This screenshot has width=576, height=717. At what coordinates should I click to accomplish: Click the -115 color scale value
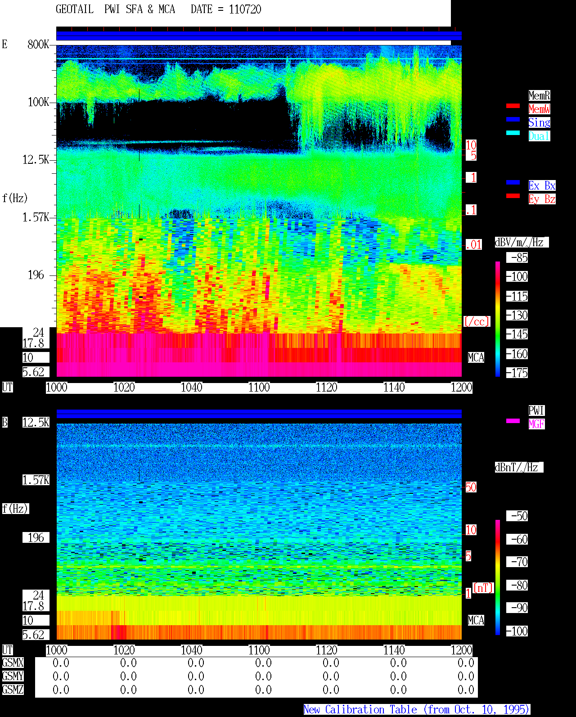(x=517, y=297)
